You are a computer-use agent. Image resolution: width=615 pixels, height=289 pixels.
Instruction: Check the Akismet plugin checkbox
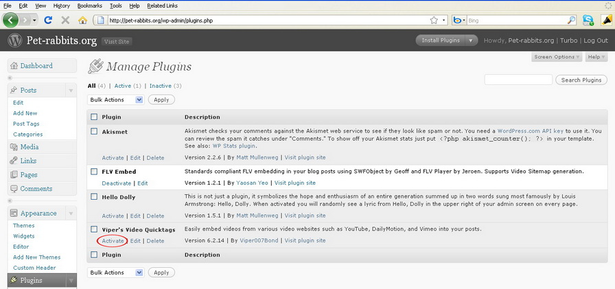click(x=94, y=131)
